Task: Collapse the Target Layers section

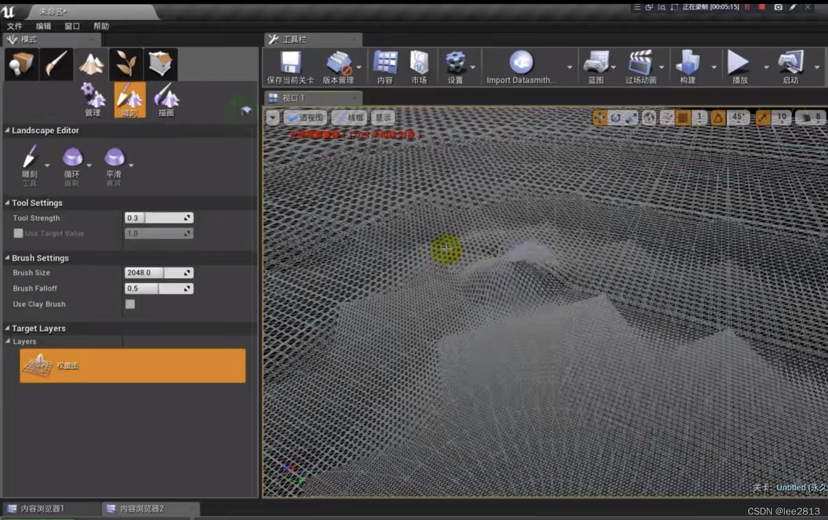Action: coord(7,328)
